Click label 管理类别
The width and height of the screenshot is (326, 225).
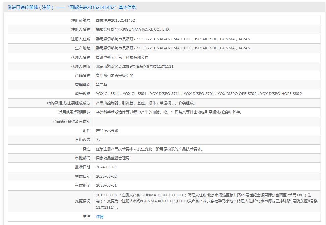click(83, 84)
